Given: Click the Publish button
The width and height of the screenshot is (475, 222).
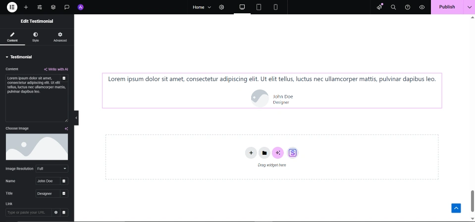Looking at the screenshot, I should (x=447, y=7).
